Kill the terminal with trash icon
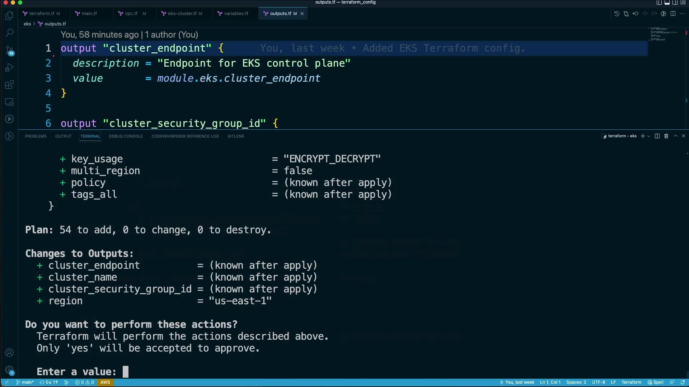This screenshot has width=689, height=387. pyautogui.click(x=666, y=136)
